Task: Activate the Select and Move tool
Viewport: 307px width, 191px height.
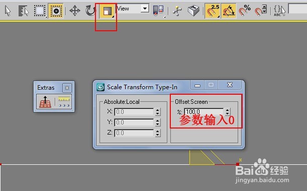Action: [x=75, y=11]
